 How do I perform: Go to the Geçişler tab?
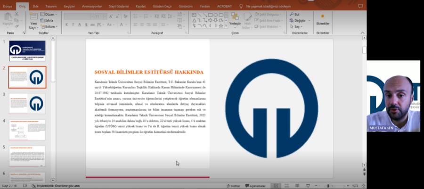pos(70,6)
